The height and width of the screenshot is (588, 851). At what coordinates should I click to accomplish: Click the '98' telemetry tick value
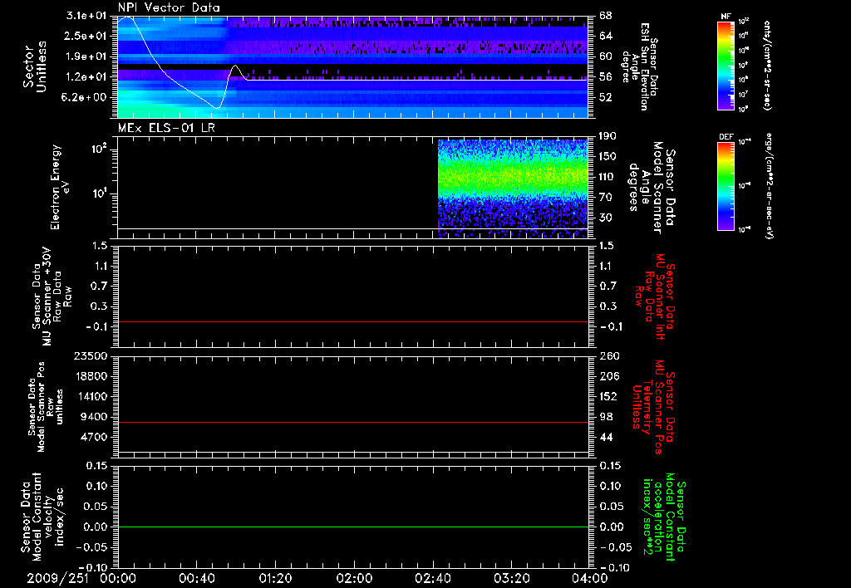[x=606, y=417]
